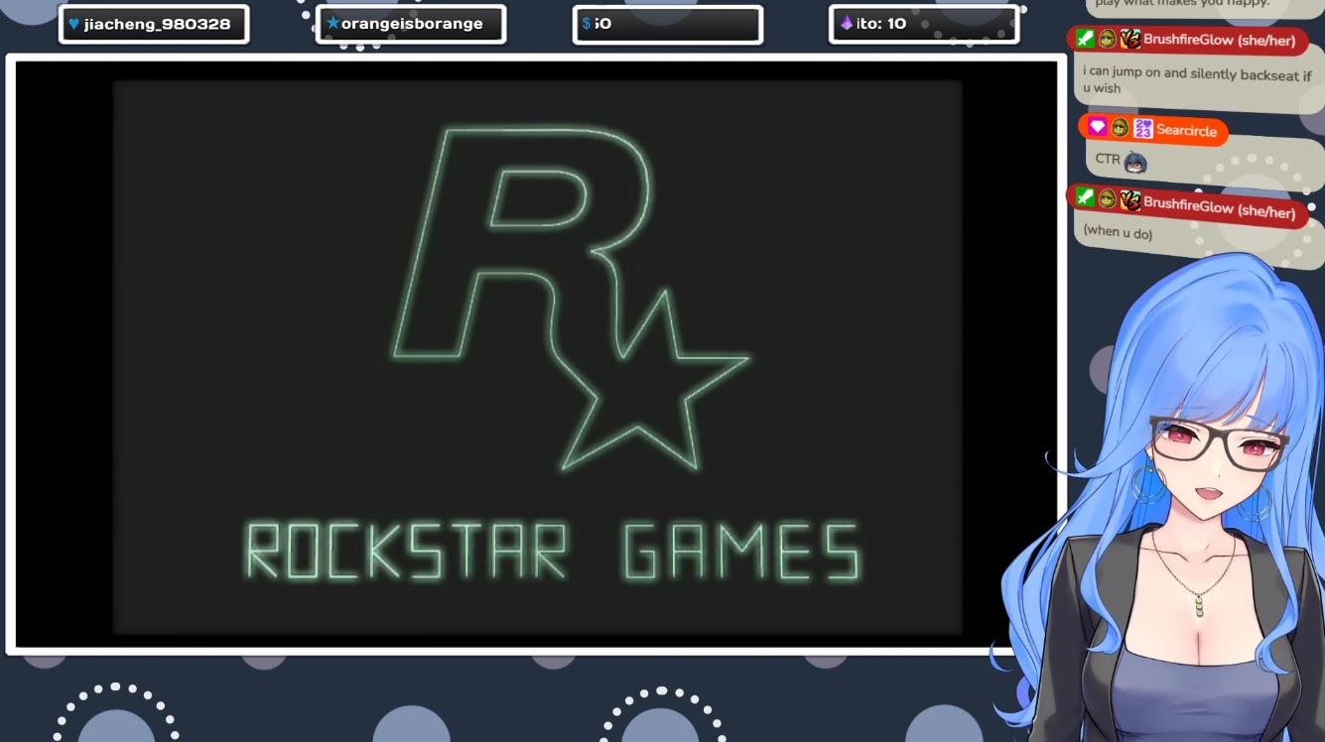Click the VS badge above '(when u do)'
1325x742 pixels.
[x=1129, y=201]
